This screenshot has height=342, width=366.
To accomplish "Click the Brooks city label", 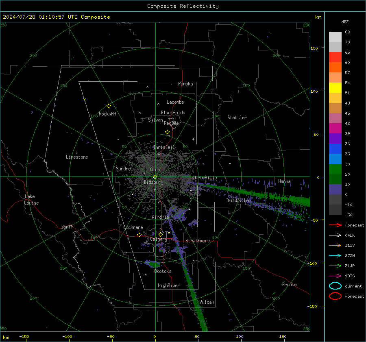I will coord(289,285).
